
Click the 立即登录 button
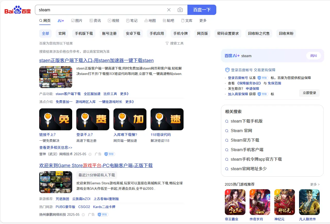[x=309, y=93]
